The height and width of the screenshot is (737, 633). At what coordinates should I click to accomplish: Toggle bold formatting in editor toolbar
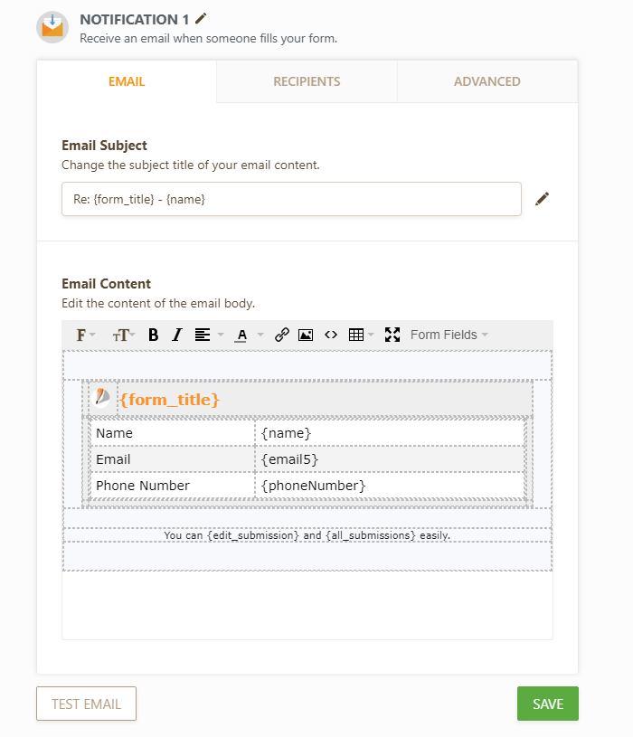(154, 335)
